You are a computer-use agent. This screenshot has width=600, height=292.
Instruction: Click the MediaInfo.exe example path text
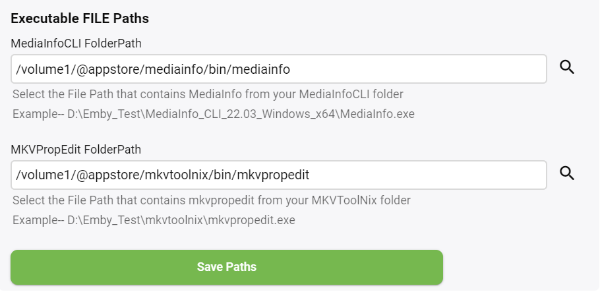[x=213, y=114]
